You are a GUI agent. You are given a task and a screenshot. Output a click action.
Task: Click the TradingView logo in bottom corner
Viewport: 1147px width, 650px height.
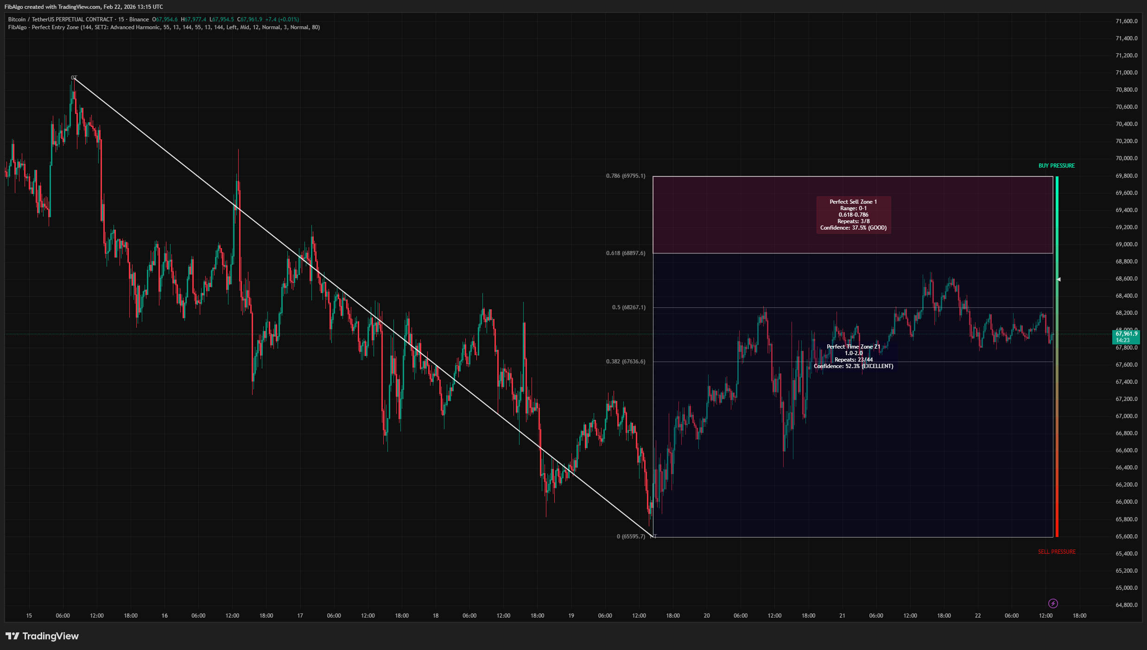[x=42, y=636]
